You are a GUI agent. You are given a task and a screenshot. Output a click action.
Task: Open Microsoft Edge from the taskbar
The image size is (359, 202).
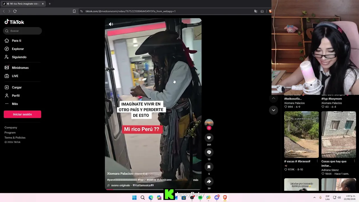click(x=151, y=198)
